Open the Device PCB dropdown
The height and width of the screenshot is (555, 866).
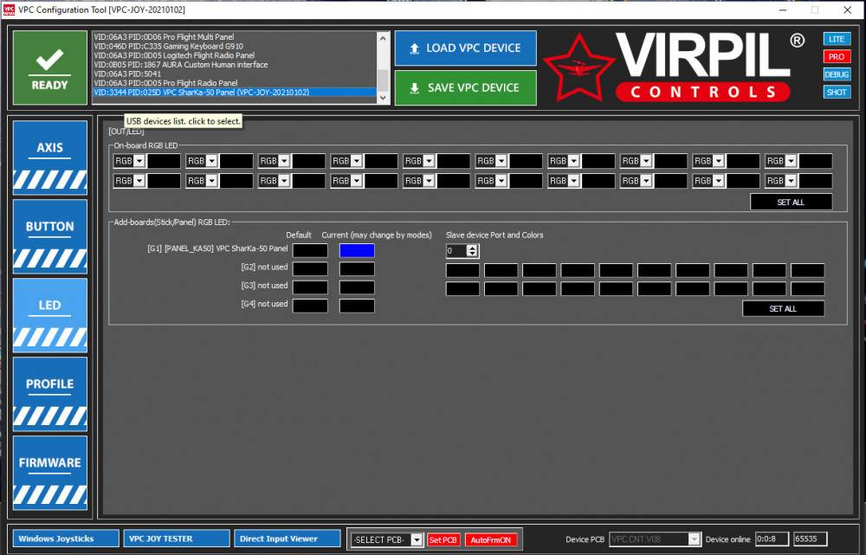coord(693,539)
